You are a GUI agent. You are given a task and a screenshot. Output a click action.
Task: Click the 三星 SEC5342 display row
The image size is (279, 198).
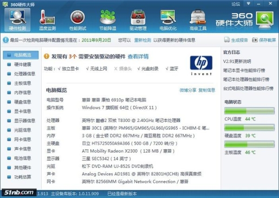click(x=106, y=159)
